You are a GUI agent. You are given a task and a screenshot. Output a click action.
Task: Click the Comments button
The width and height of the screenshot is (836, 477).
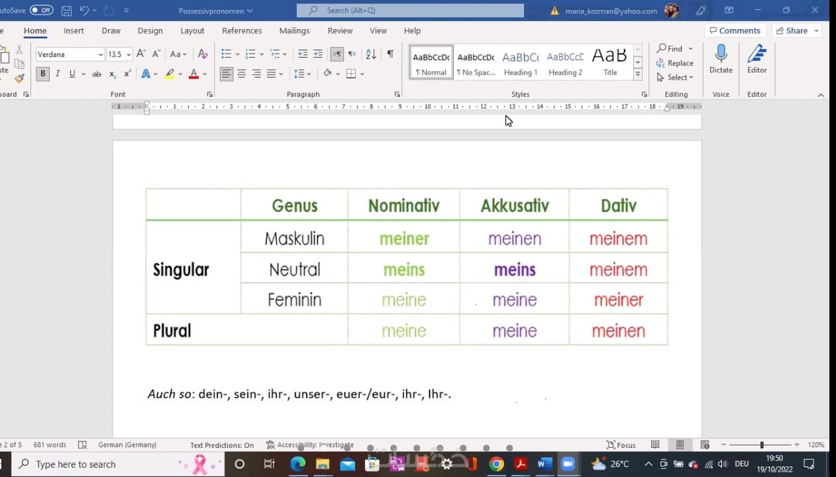(735, 30)
